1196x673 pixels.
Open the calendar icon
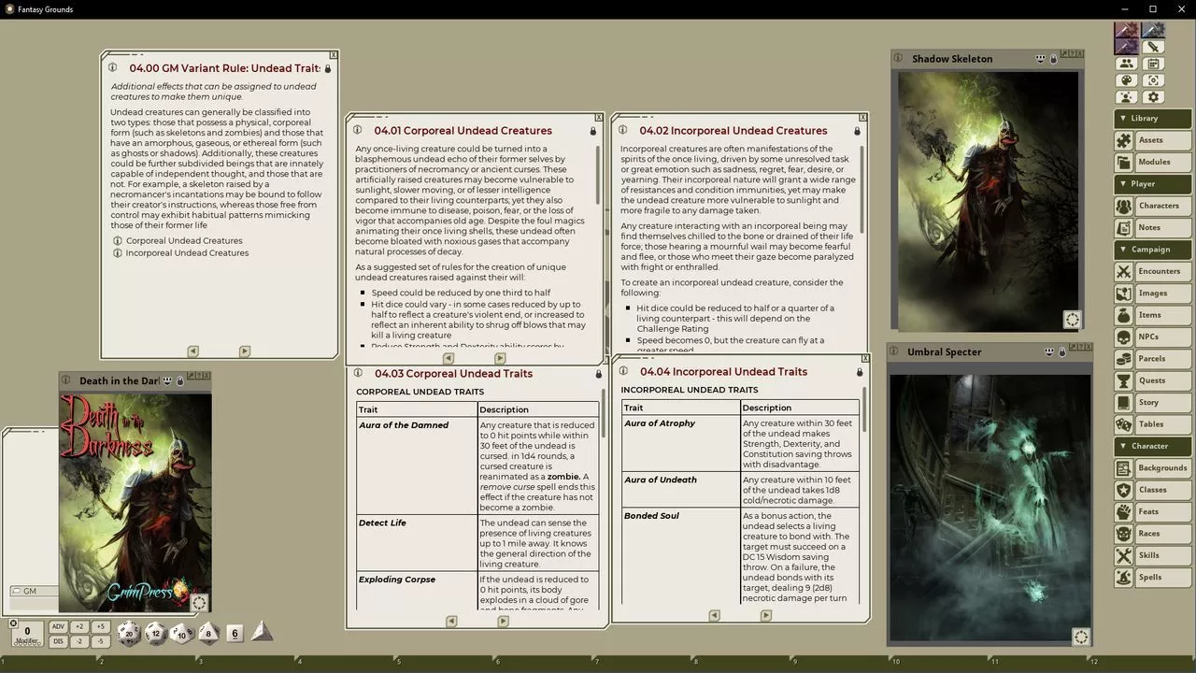1153,64
